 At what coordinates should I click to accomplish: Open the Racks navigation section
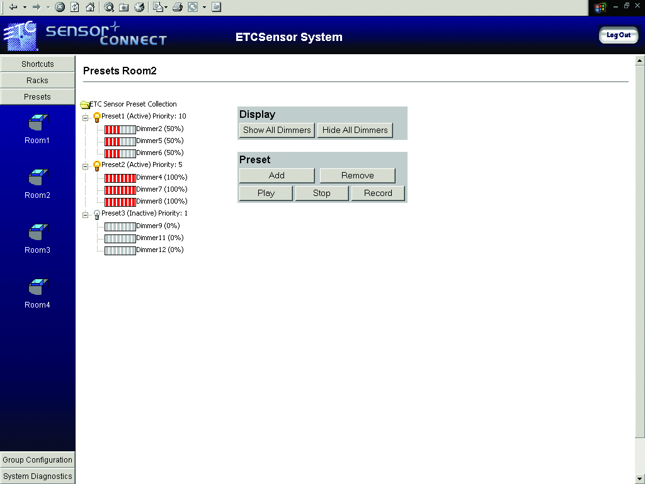pyautogui.click(x=37, y=80)
